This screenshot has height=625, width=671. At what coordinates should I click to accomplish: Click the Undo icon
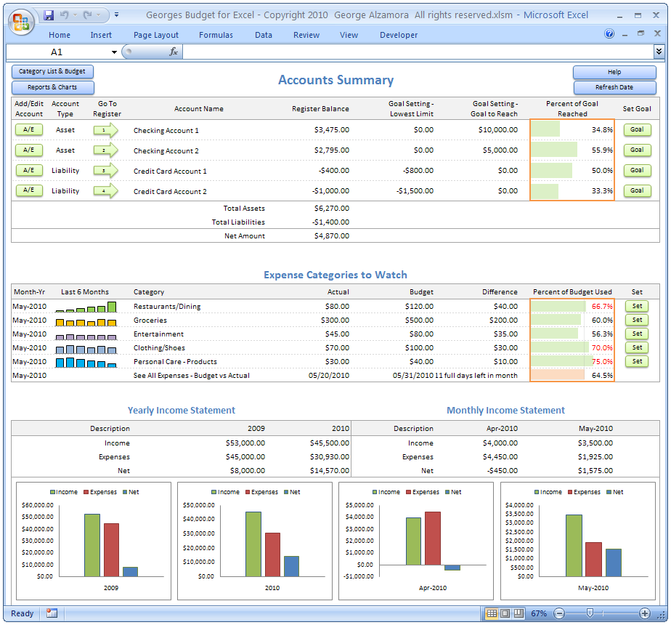tap(65, 15)
